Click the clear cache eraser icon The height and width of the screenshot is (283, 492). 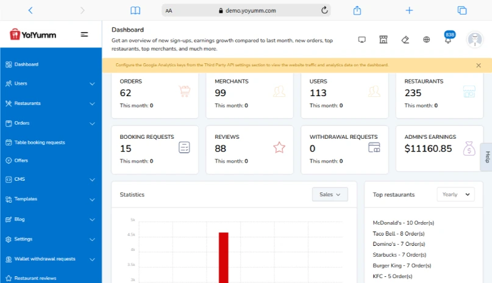coord(405,40)
